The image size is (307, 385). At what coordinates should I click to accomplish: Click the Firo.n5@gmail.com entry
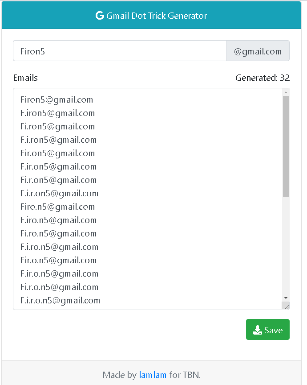coord(57,207)
